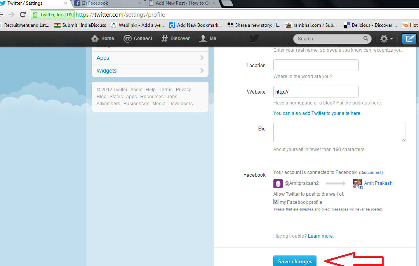Click the browser address bar URL
This screenshot has height=266, width=419.
click(120, 15)
